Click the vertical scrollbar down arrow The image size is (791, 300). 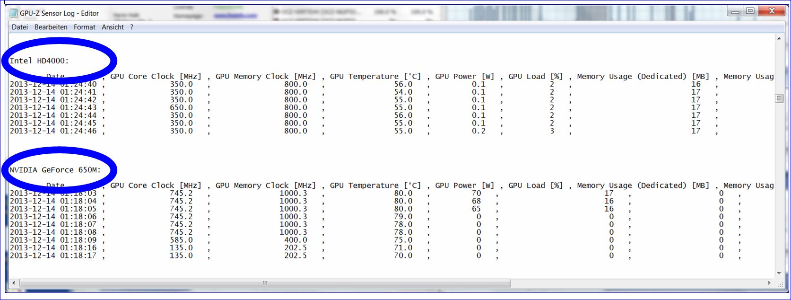click(779, 274)
